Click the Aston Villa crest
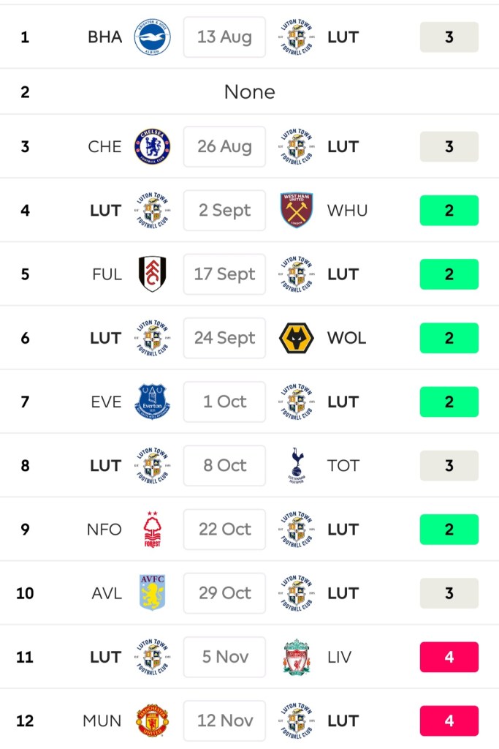This screenshot has width=499, height=749. point(152,593)
